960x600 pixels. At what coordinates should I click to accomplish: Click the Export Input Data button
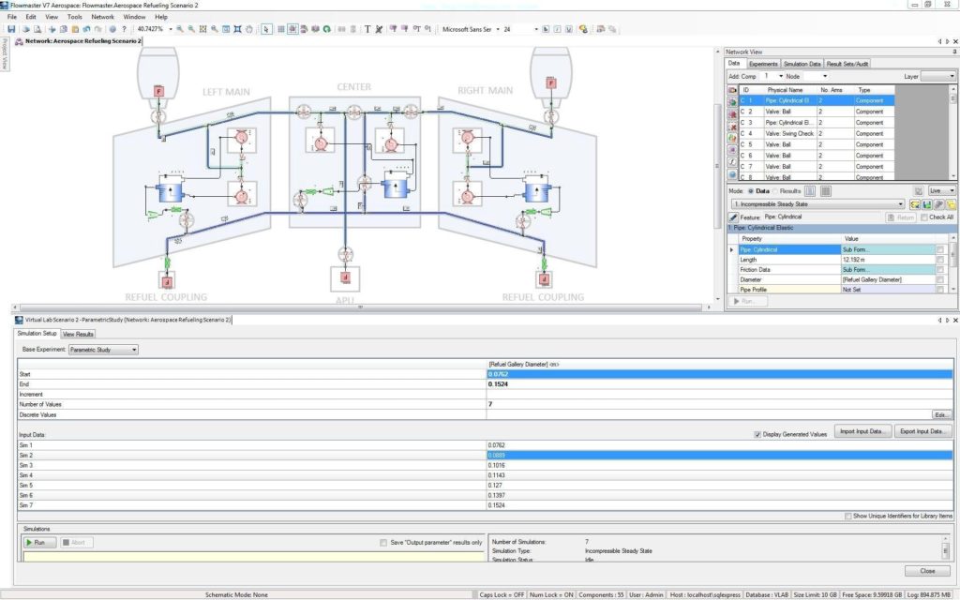923,431
